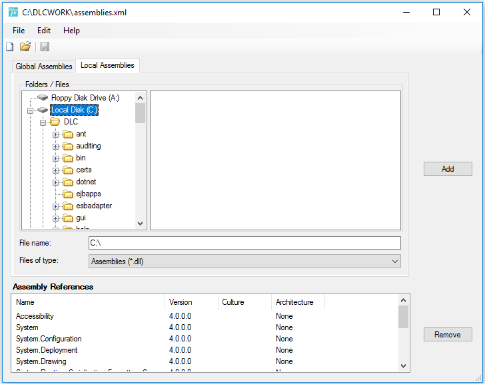
Task: Click the Culture column header
Action: coord(244,302)
